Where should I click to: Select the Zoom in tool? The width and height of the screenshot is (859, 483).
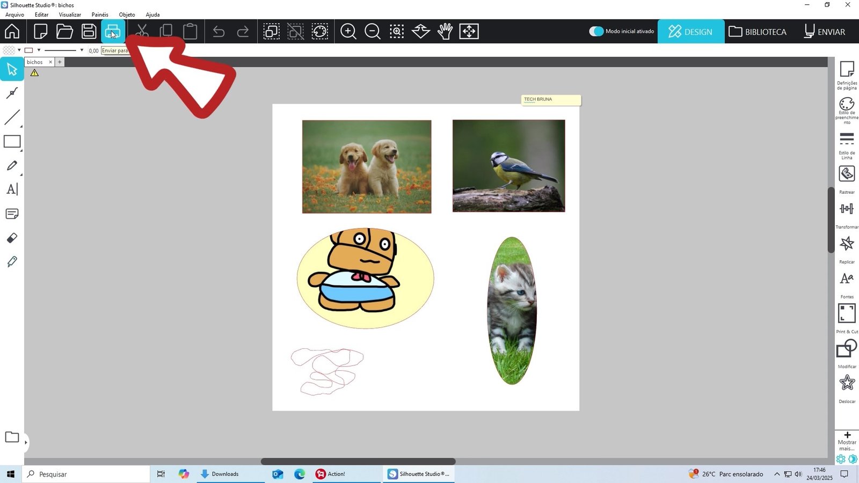click(x=348, y=31)
